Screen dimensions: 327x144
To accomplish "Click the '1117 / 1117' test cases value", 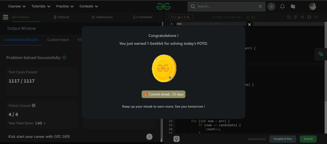I will pos(22,81).
